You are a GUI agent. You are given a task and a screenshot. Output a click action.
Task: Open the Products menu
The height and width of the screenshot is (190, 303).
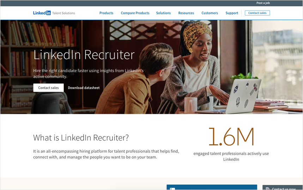(x=106, y=13)
